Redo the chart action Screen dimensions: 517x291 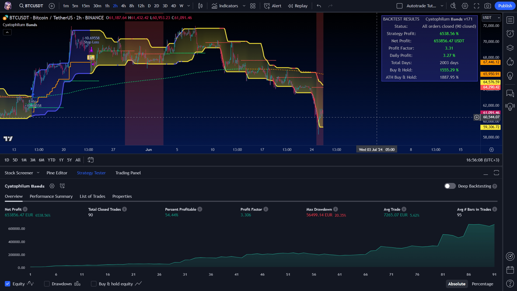(330, 6)
